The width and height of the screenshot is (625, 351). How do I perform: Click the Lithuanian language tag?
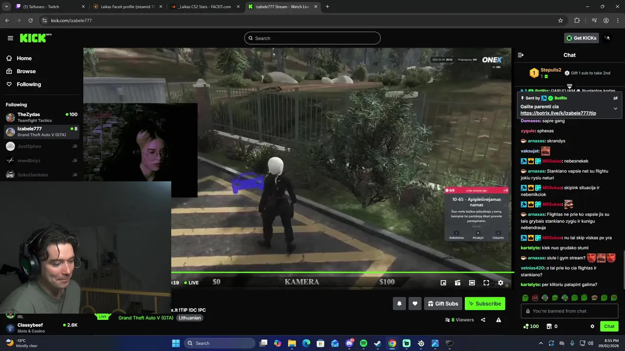point(189,318)
